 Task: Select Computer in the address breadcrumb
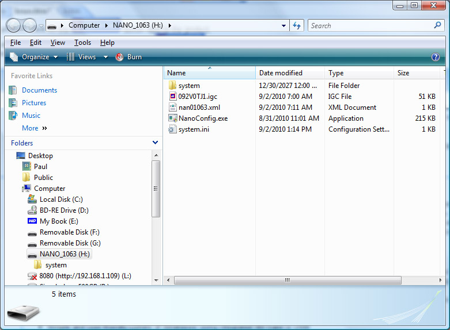[84, 25]
